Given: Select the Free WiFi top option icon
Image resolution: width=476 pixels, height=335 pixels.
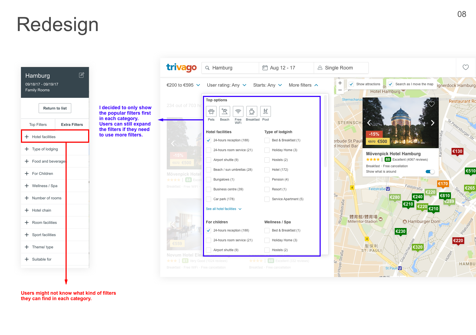Looking at the screenshot, I should point(238,111).
